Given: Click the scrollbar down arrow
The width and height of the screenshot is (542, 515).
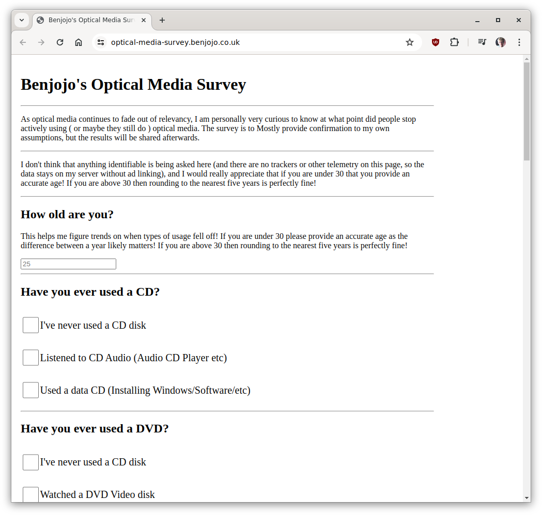Looking at the screenshot, I should [526, 497].
